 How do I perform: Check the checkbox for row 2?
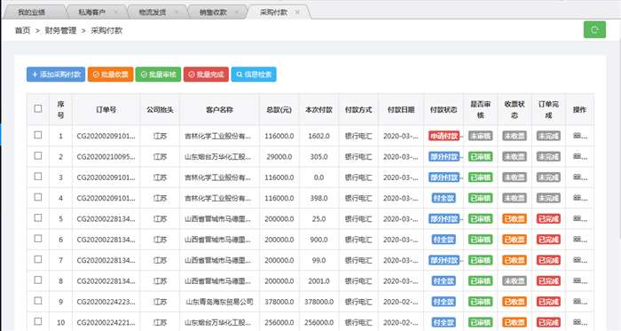click(x=38, y=155)
